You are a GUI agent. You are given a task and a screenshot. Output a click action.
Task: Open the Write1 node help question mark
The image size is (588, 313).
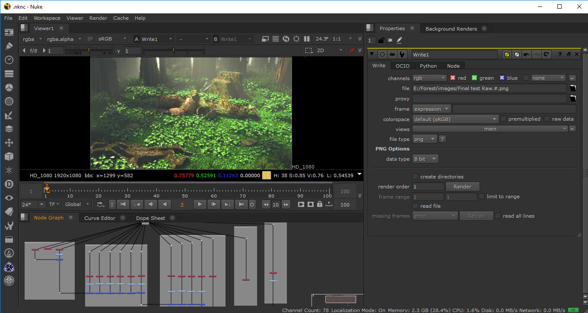pyautogui.click(x=560, y=55)
